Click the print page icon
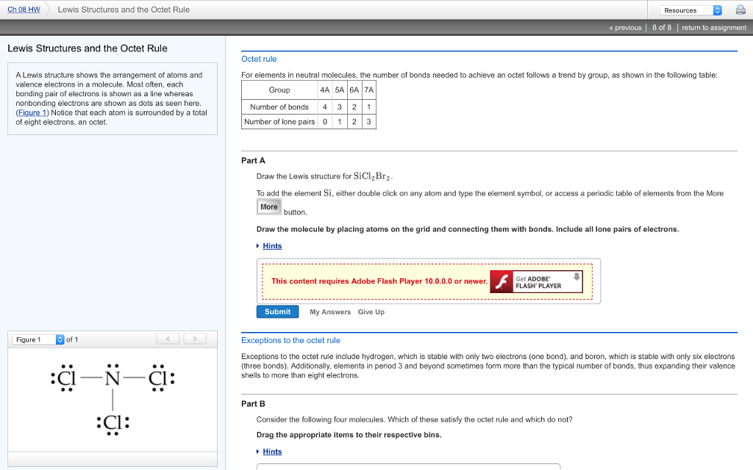This screenshot has height=470, width=753. (740, 10)
